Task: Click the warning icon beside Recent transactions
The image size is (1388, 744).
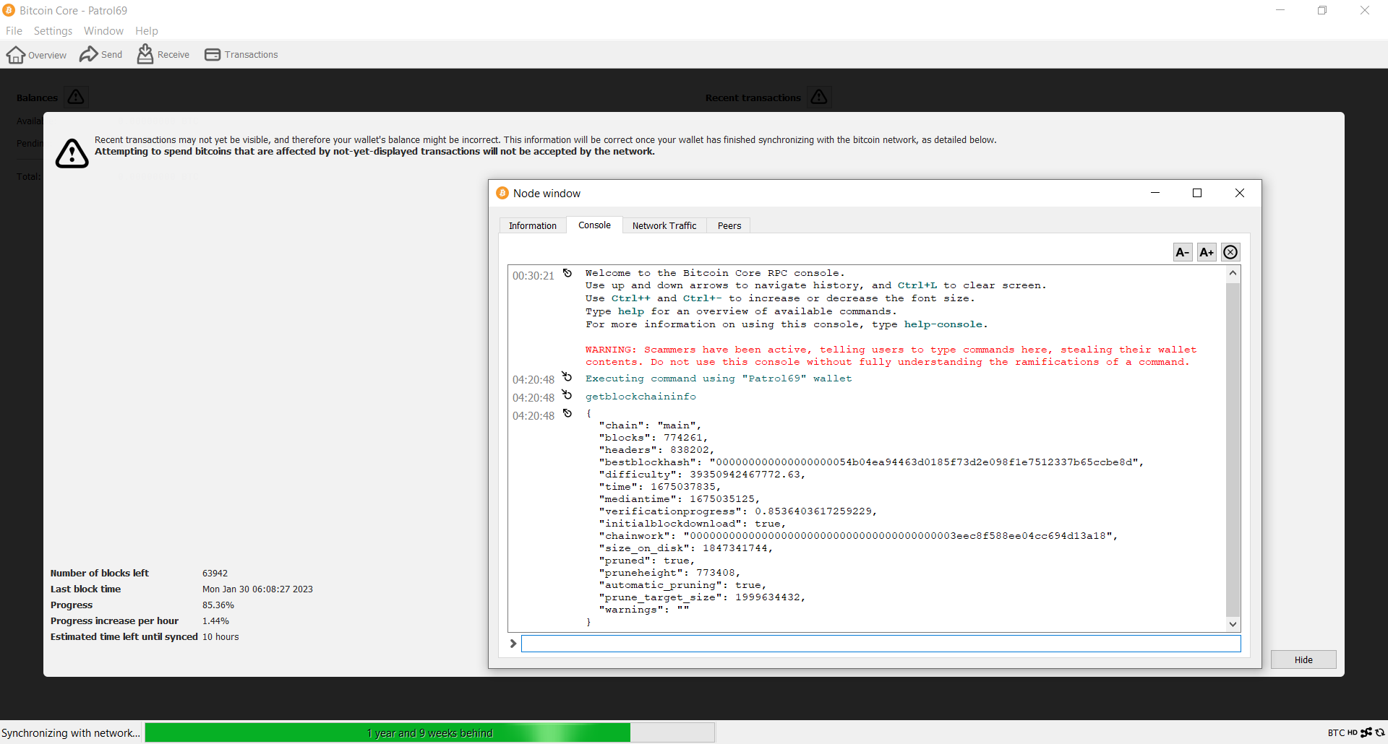Action: [818, 97]
